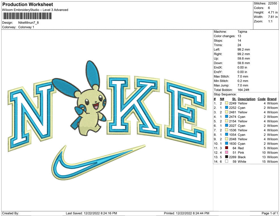Image resolution: width=280 pixels, height=216 pixels.
Task: Select the pink swatch in stop row 12
Action: click(x=227, y=152)
